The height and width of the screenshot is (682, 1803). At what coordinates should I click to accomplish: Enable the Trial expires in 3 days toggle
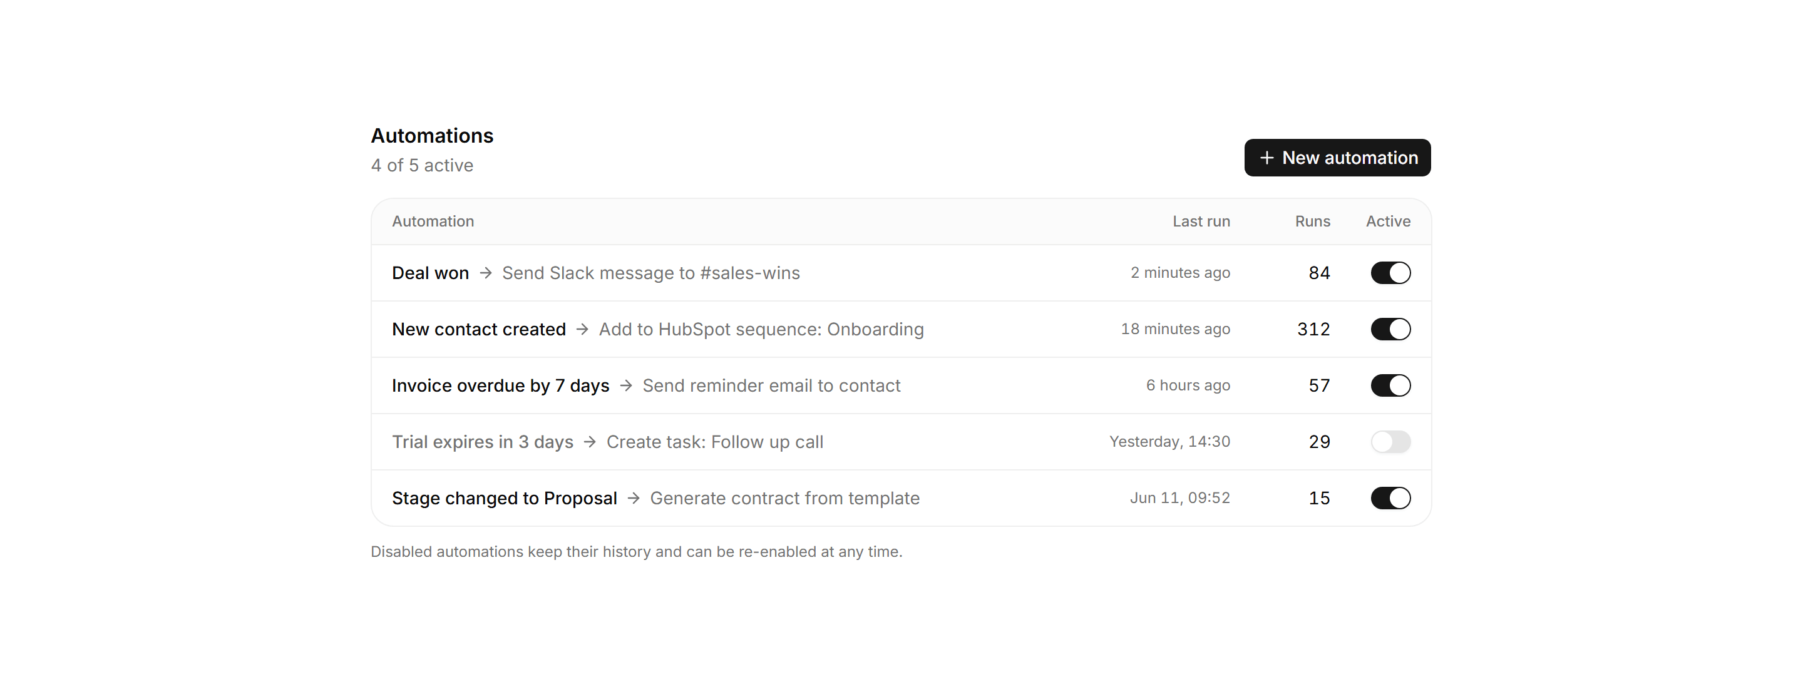(x=1390, y=441)
